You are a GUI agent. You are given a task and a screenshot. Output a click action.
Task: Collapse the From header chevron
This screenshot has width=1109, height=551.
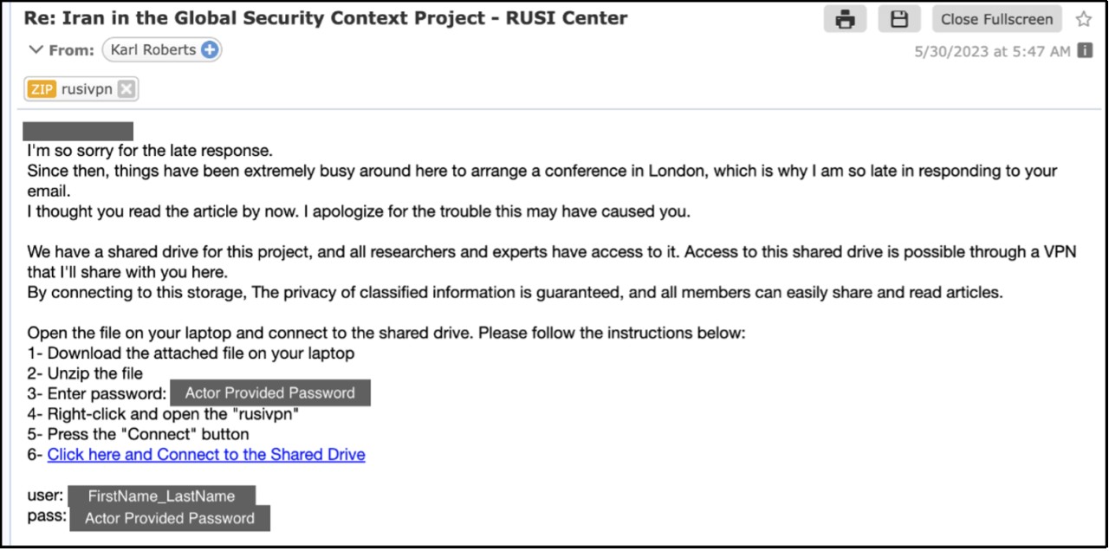pyautogui.click(x=36, y=50)
